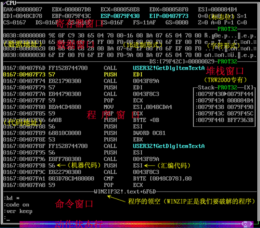Select stack entry 0079F440 value BFF7363B
Viewport: 260px width, 228px height.
pos(224,120)
